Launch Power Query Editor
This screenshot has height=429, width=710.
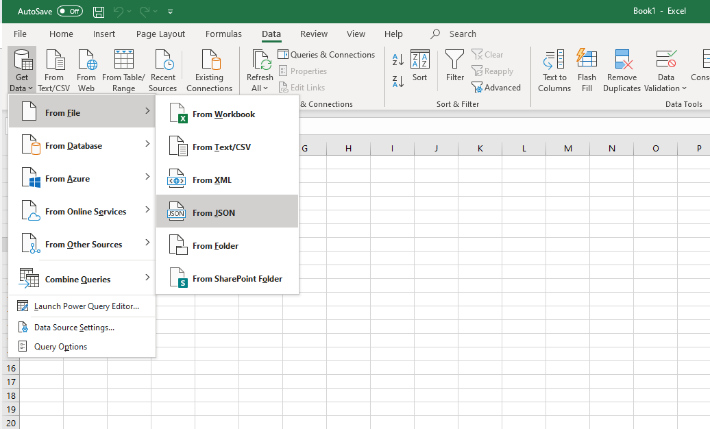click(x=82, y=306)
